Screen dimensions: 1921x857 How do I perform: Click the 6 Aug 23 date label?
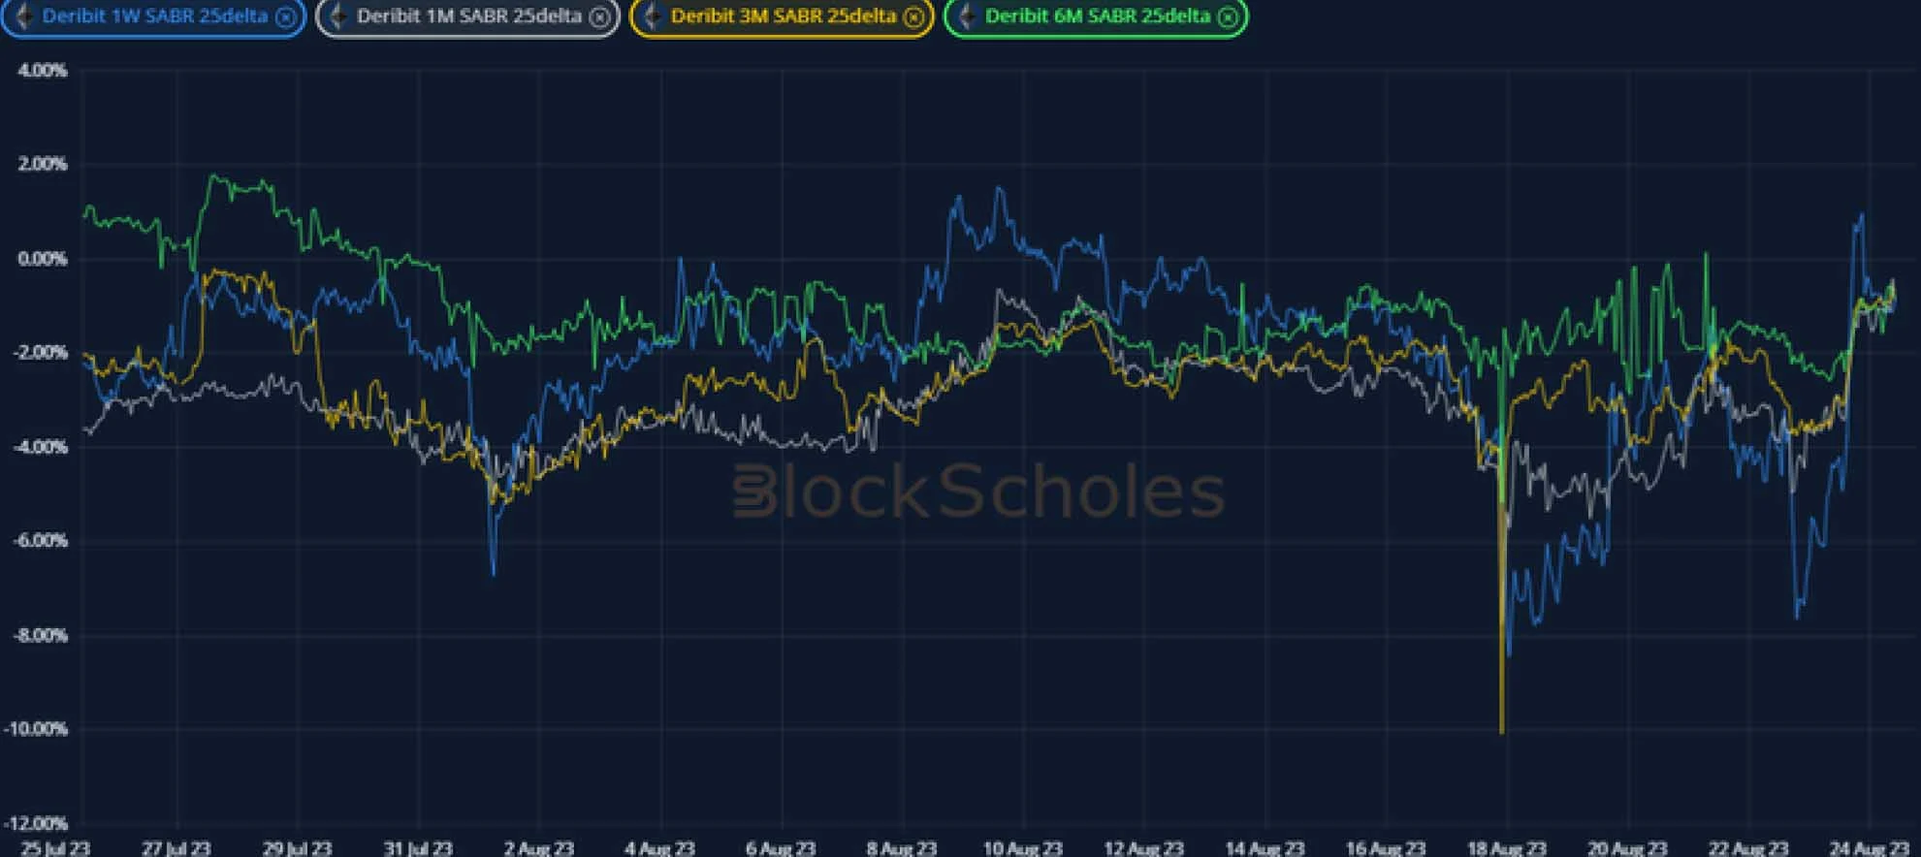[x=781, y=848]
